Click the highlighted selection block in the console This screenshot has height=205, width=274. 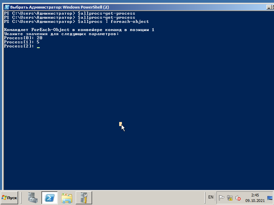pyautogui.click(x=121, y=124)
